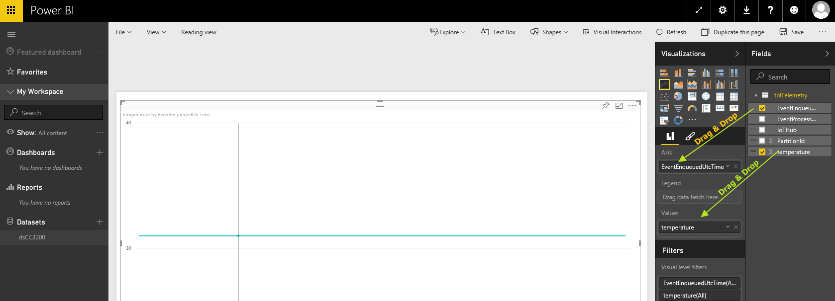Open the Explore dropdown
Image resolution: width=835 pixels, height=301 pixels.
point(448,32)
